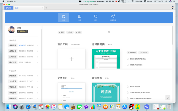Image resolution: width=178 pixels, height=111 pixels.
Task: Expand the 人力资源 category chevron
Action: 37,81
